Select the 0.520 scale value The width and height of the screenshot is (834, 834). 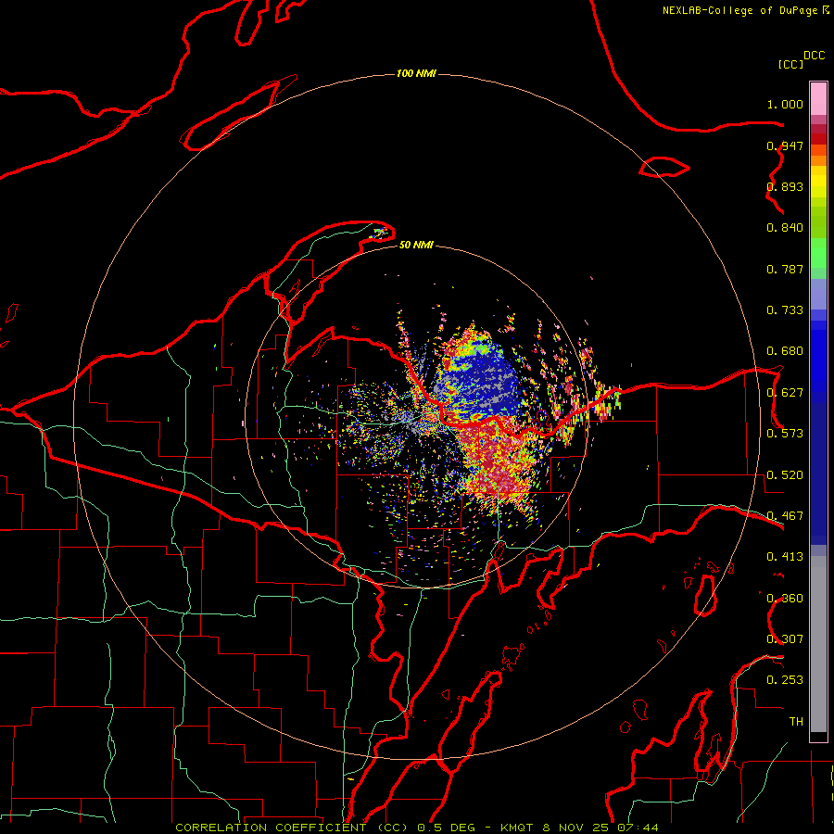coord(785,475)
